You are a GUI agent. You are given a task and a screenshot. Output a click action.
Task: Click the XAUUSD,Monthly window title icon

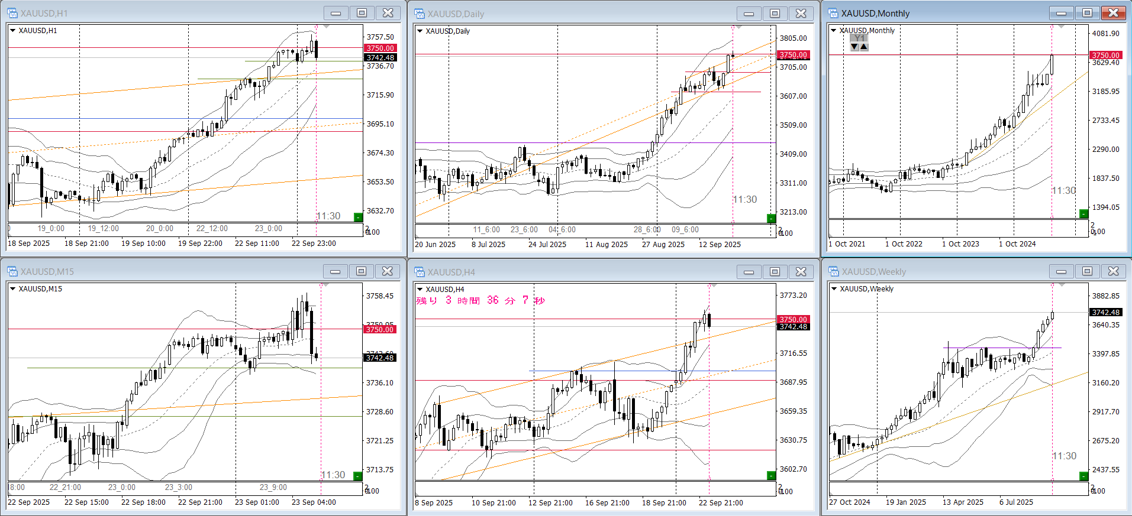tap(833, 13)
